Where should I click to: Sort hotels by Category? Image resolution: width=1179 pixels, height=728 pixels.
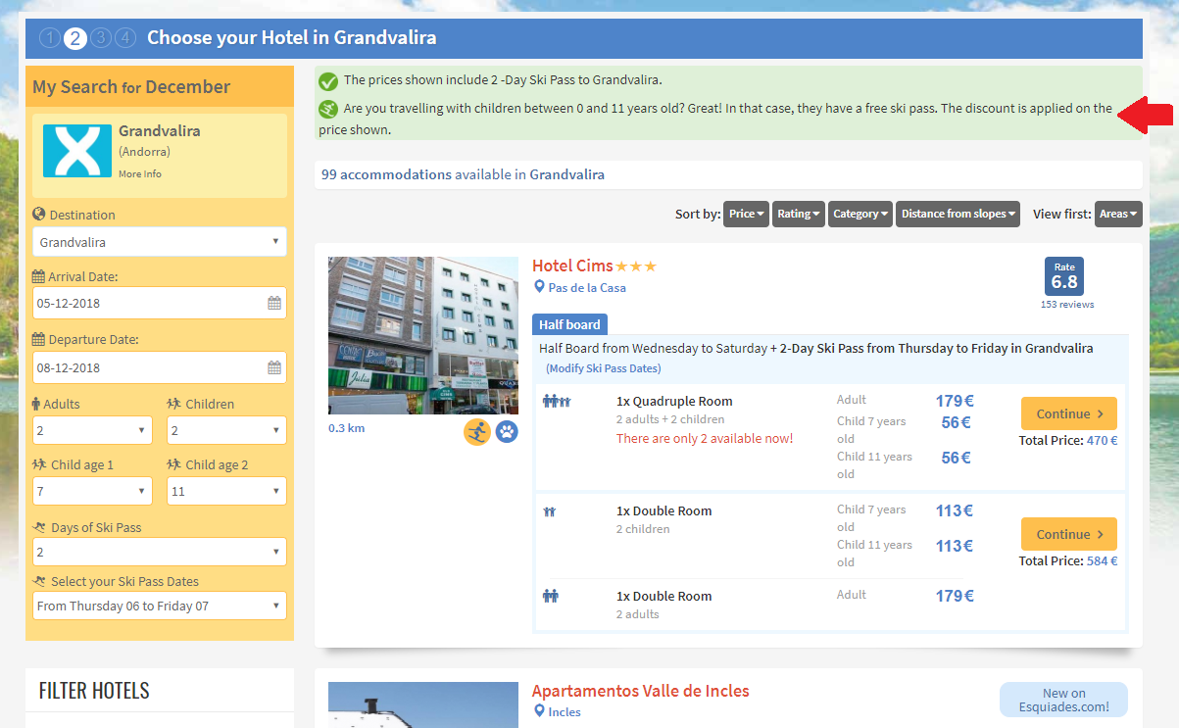click(x=860, y=214)
